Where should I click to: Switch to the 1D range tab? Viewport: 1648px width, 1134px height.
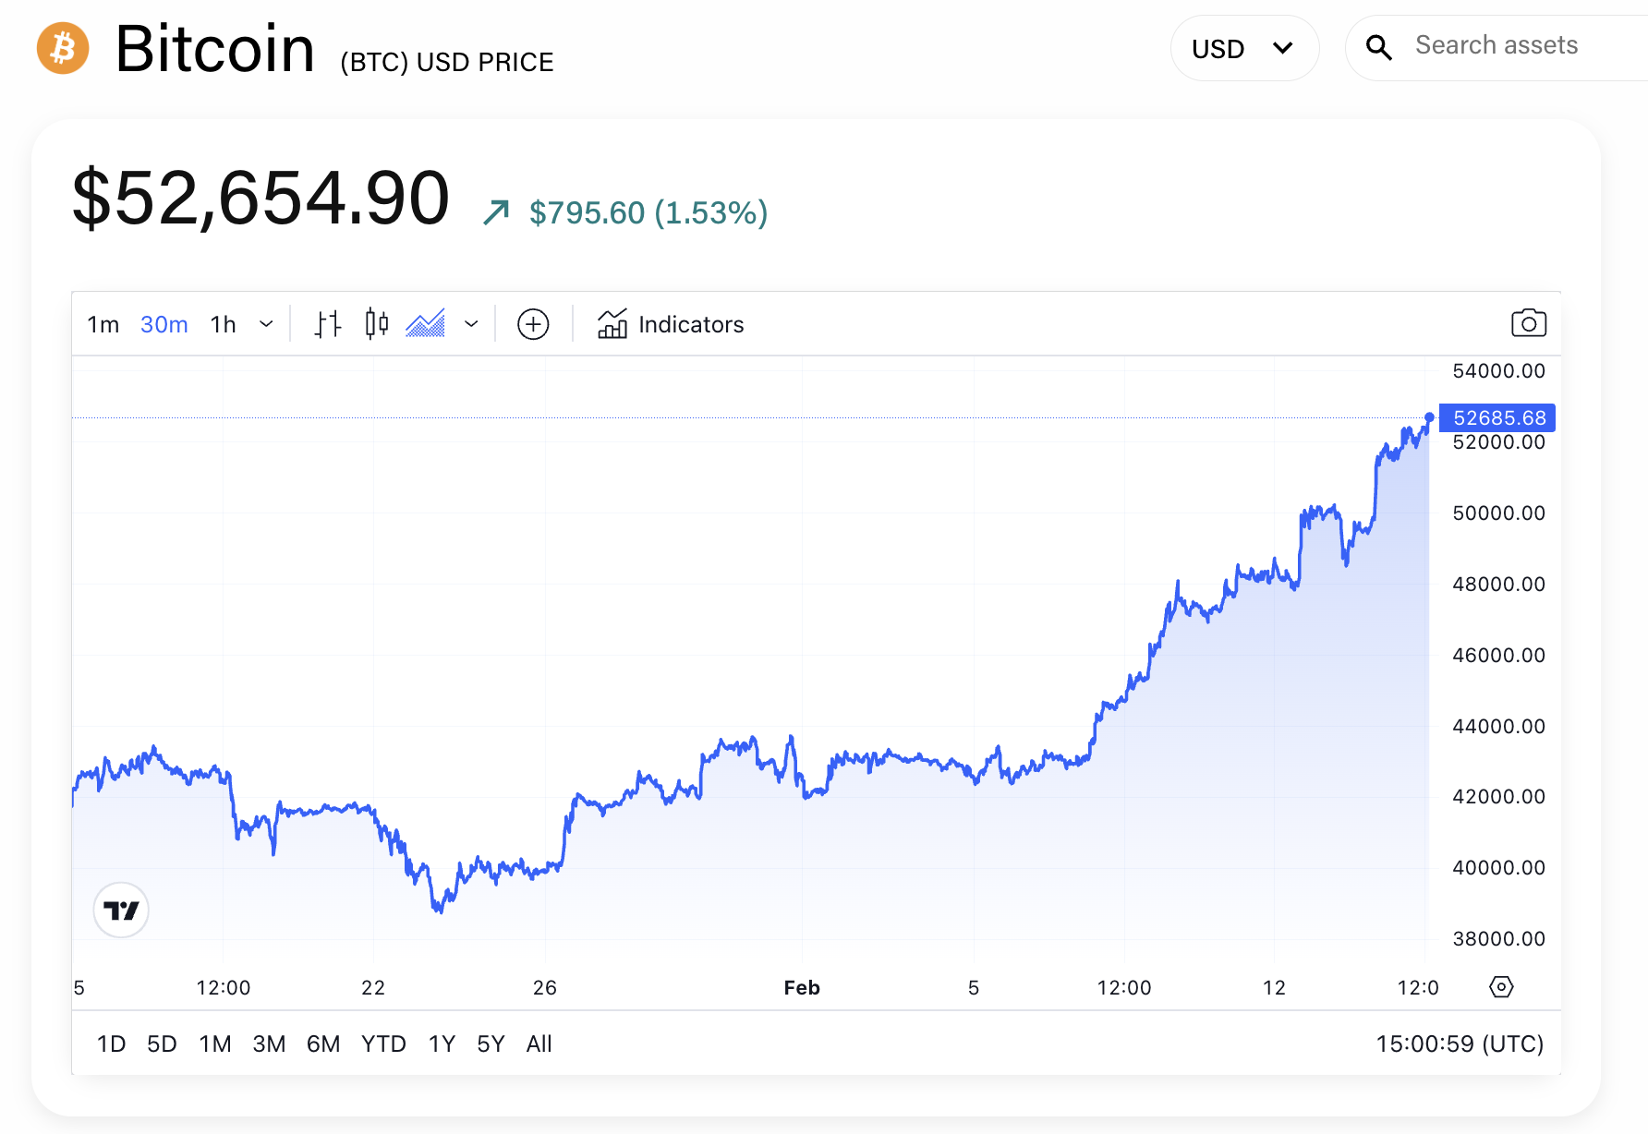coord(111,1044)
